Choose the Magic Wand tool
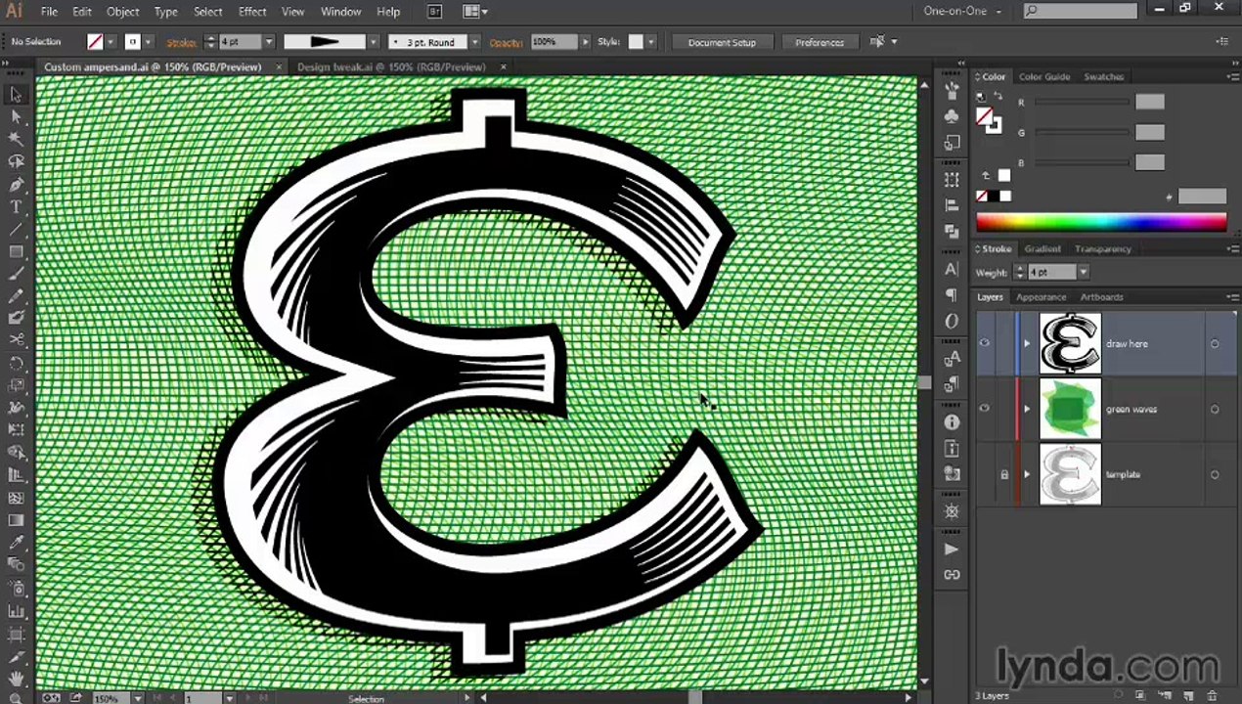Image resolution: width=1242 pixels, height=704 pixels. pyautogui.click(x=16, y=140)
